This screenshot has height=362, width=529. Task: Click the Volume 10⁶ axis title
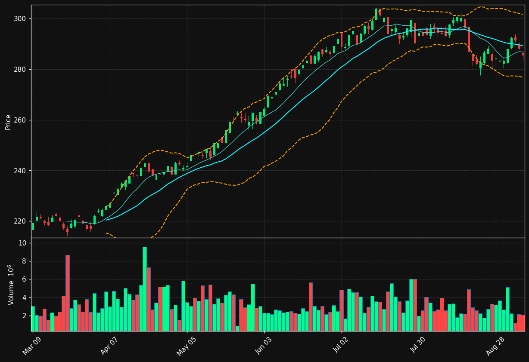(10, 285)
